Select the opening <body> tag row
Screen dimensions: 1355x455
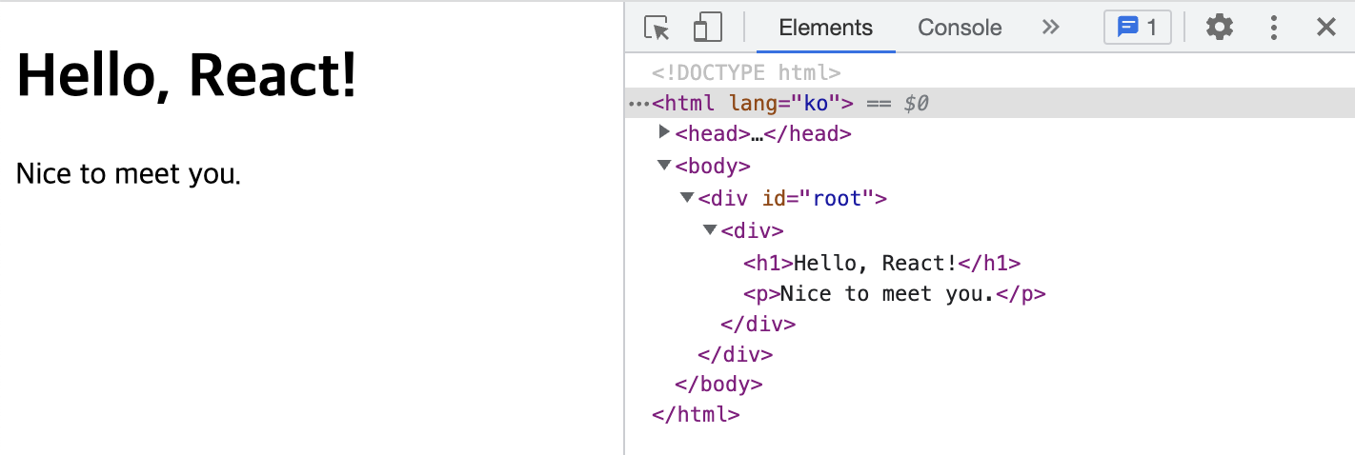pos(713,167)
